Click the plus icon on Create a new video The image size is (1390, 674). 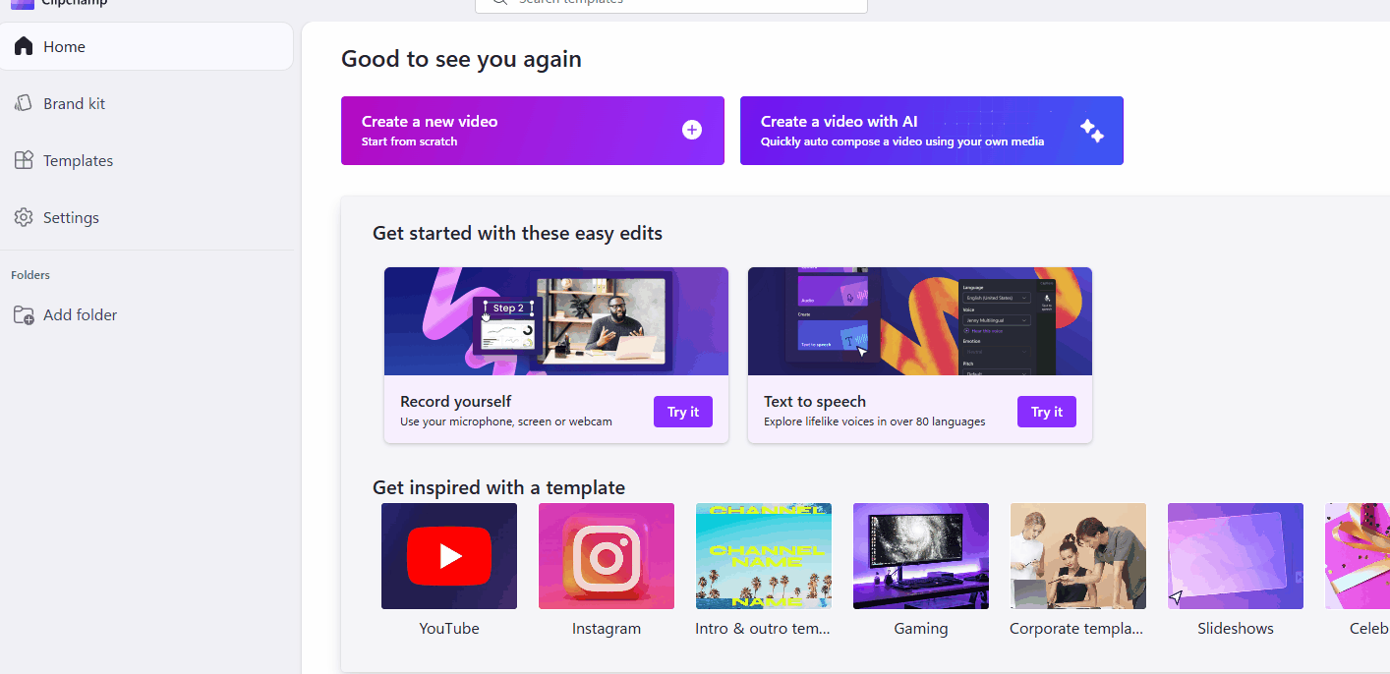pyautogui.click(x=692, y=129)
